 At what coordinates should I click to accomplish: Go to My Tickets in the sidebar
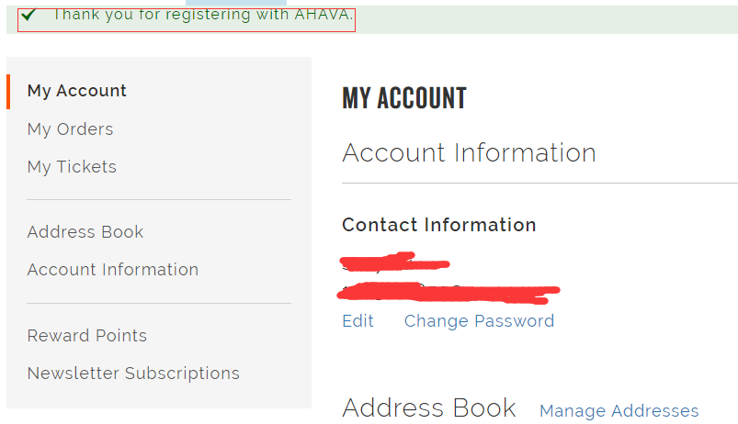click(72, 167)
